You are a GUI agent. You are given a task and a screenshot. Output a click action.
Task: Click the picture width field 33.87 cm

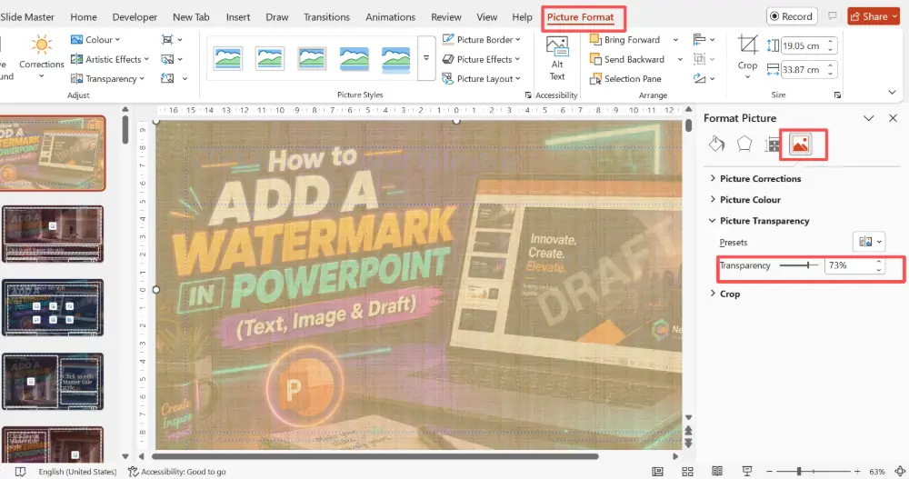point(804,70)
